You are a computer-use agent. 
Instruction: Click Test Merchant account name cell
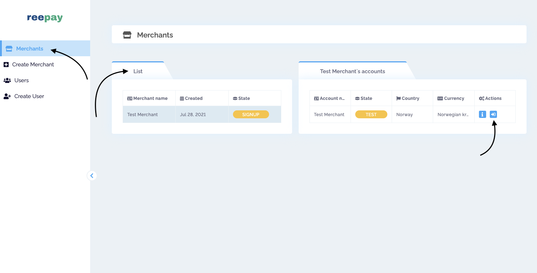(329, 114)
